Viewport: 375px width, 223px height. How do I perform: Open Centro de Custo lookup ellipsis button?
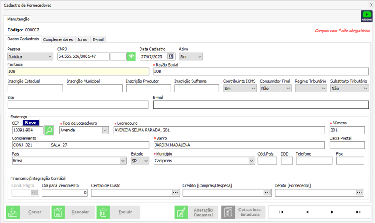pyautogui.click(x=175, y=192)
